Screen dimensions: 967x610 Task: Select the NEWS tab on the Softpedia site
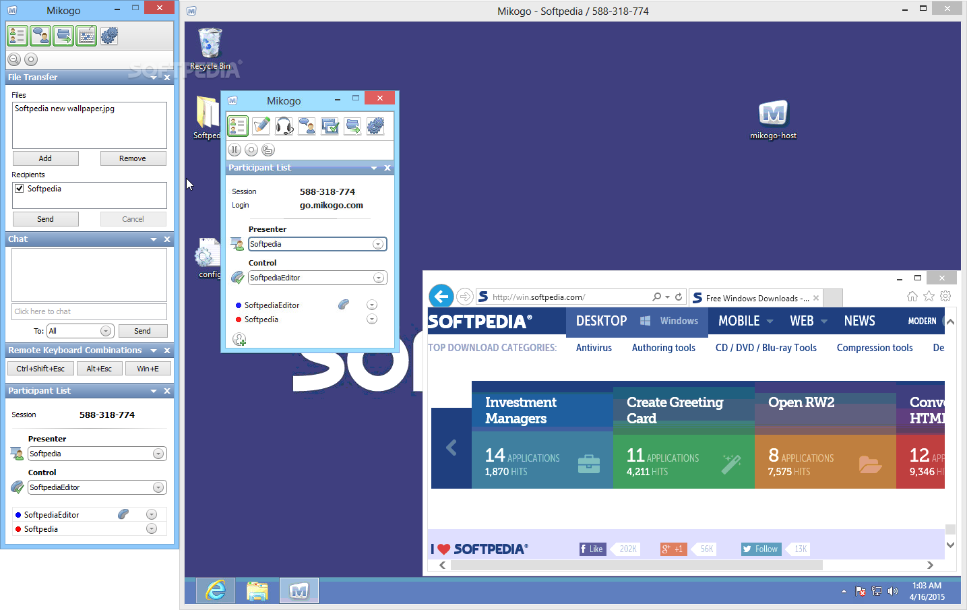pos(859,322)
